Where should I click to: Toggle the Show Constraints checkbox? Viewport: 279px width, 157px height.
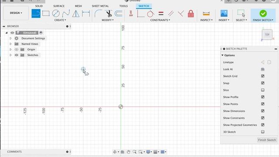click(262, 118)
